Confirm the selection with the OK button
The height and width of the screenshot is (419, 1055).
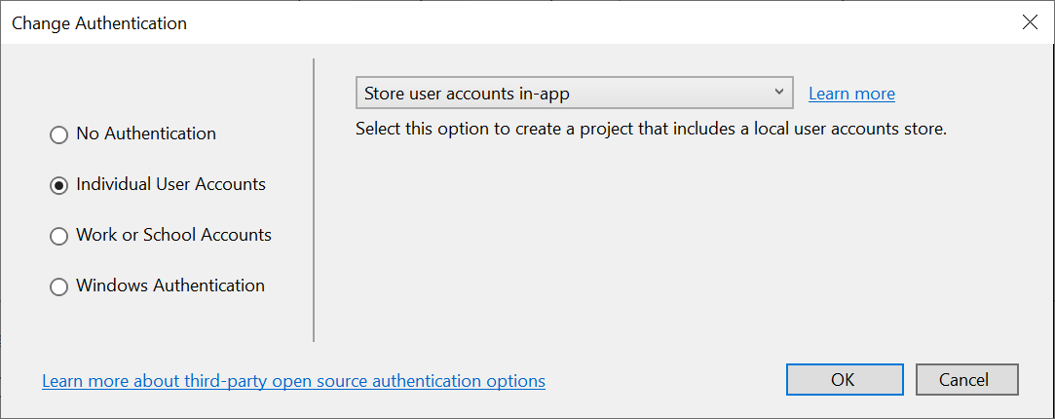[844, 380]
